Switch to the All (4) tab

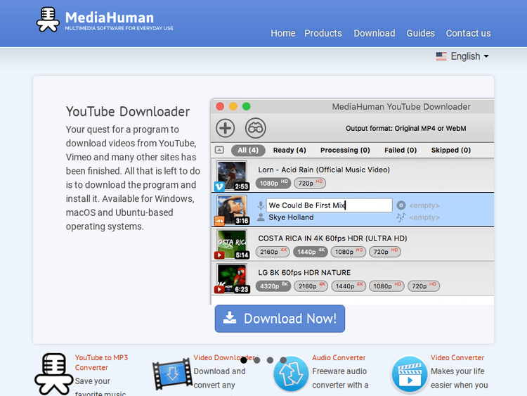coord(248,150)
